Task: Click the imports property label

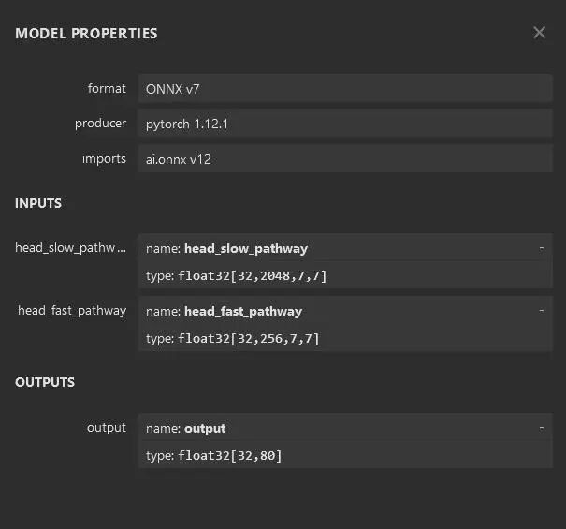Action: (104, 159)
